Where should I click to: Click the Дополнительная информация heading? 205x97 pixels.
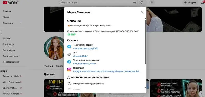[88, 77]
